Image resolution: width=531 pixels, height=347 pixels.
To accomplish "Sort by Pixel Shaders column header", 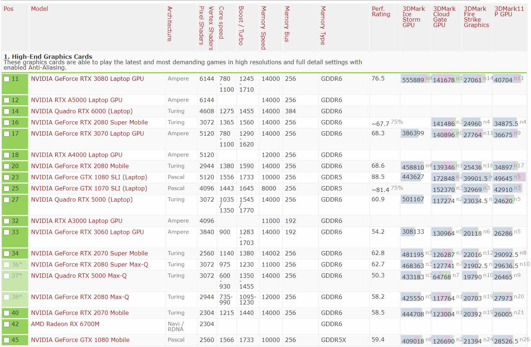I will 201,25.
